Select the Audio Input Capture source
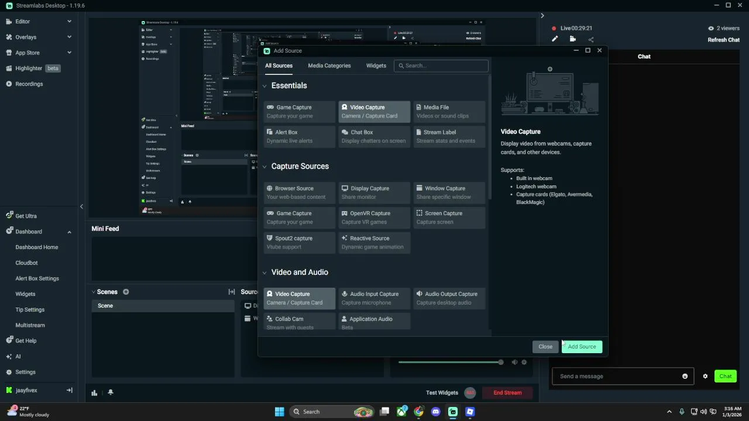Screen dimensions: 749x421 pos(374,298)
